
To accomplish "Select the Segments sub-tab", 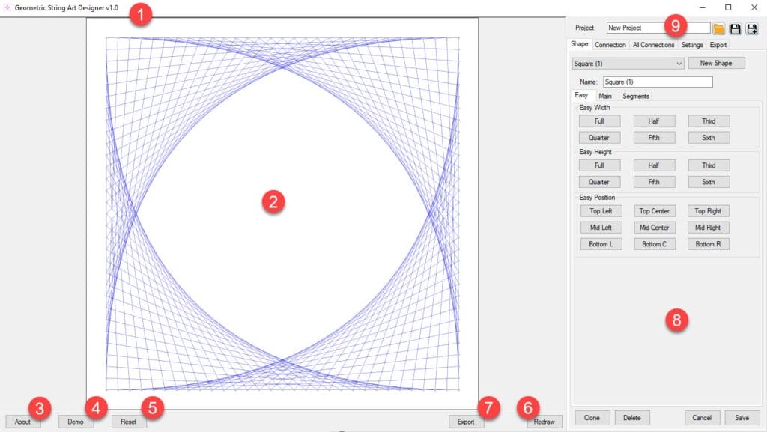I will pos(636,96).
